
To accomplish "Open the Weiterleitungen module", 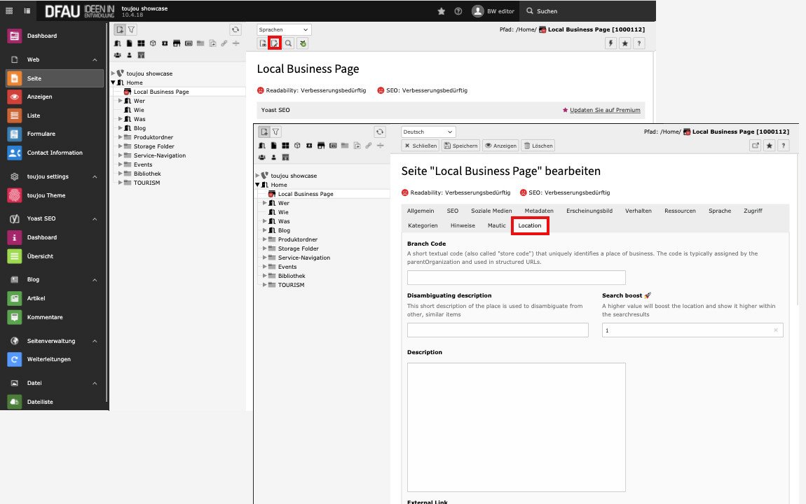I will (48, 359).
